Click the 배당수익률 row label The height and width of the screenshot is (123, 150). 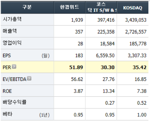coord(15,102)
